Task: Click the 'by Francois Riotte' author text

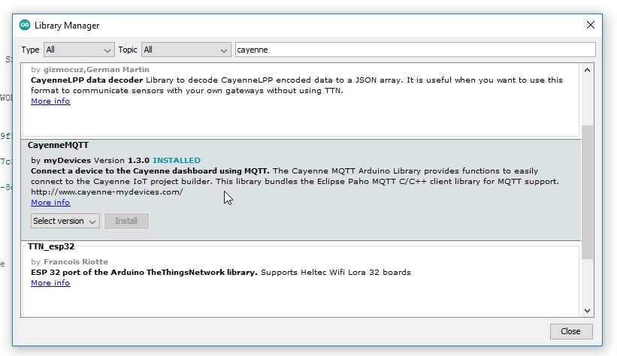Action: click(x=69, y=262)
